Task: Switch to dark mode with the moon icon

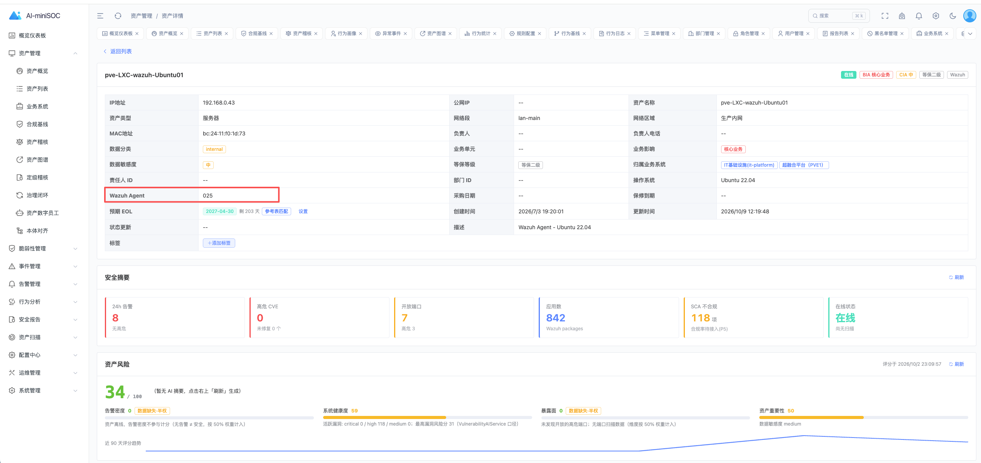Action: click(953, 16)
